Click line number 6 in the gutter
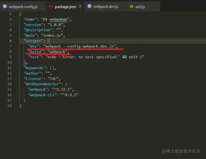Screen dimensions: 206x159 [11, 41]
